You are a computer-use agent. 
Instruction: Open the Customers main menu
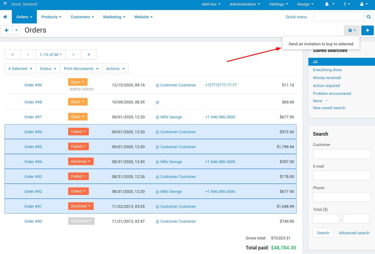(x=82, y=17)
